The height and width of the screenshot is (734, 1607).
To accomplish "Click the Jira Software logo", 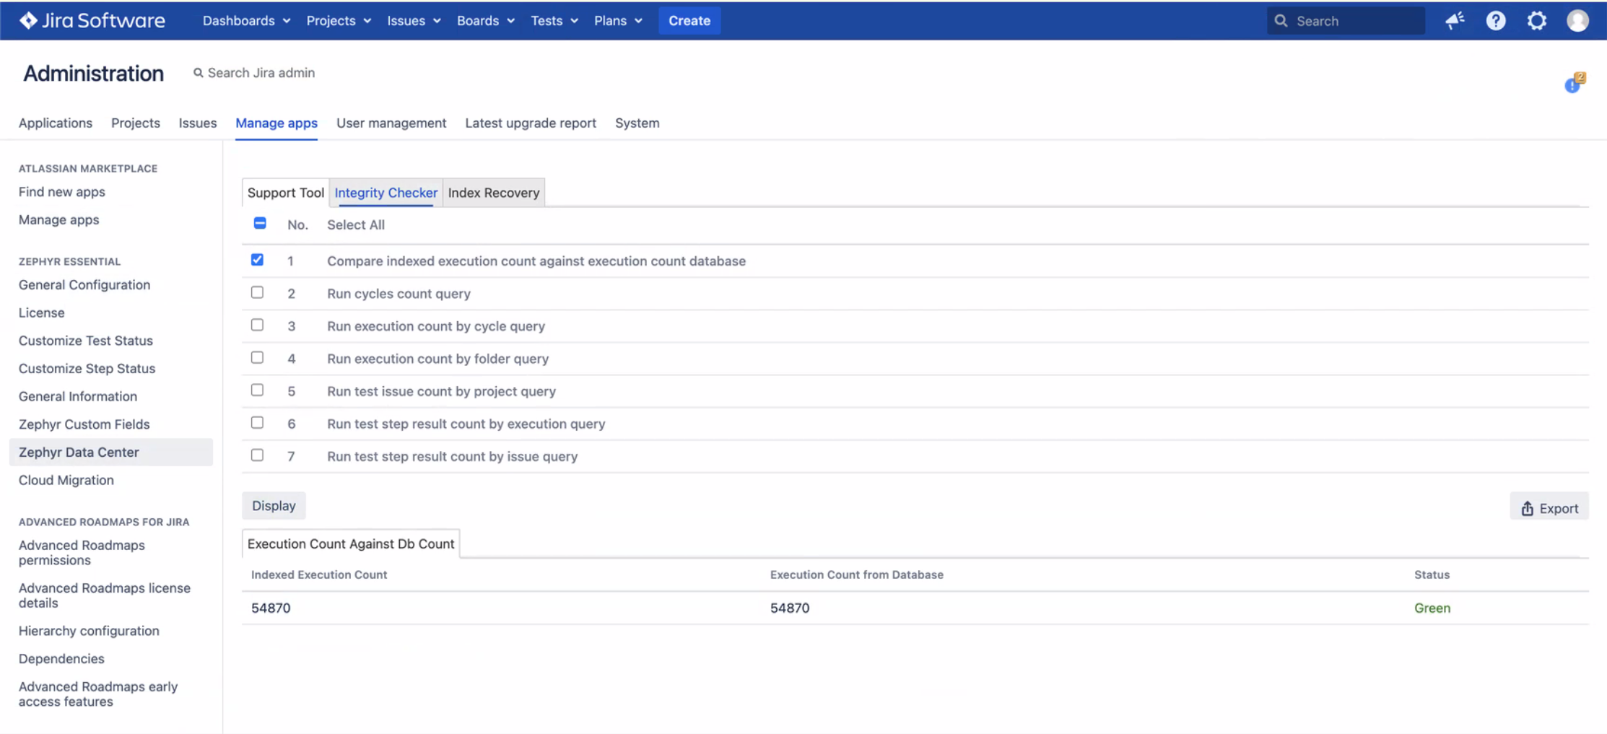I will pyautogui.click(x=92, y=20).
